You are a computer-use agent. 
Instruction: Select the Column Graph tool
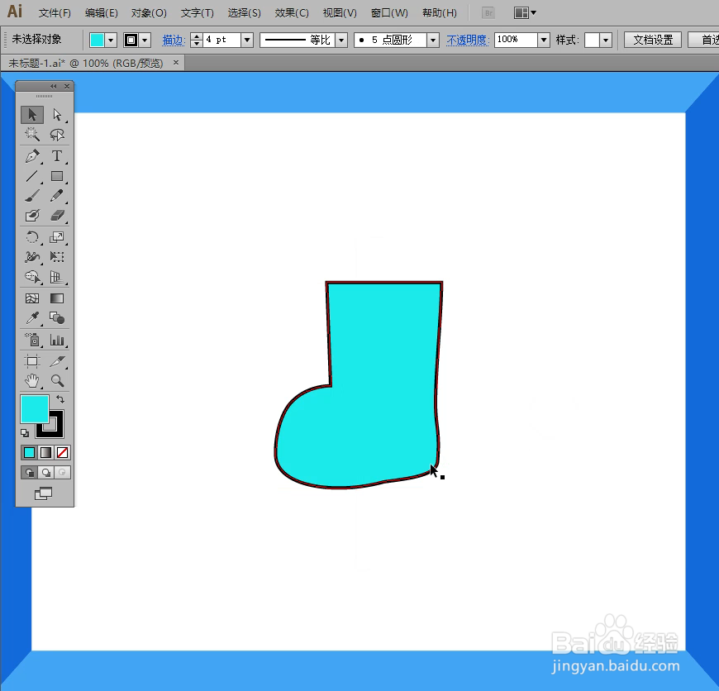tap(57, 340)
